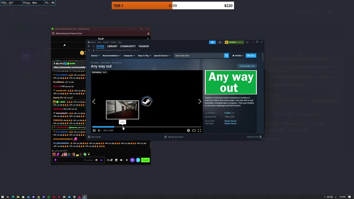Image resolution: width=354 pixels, height=199 pixels.
Task: Switch to the LIBRARY tab
Action: coord(112,46)
